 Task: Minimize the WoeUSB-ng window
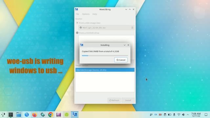(126, 10)
